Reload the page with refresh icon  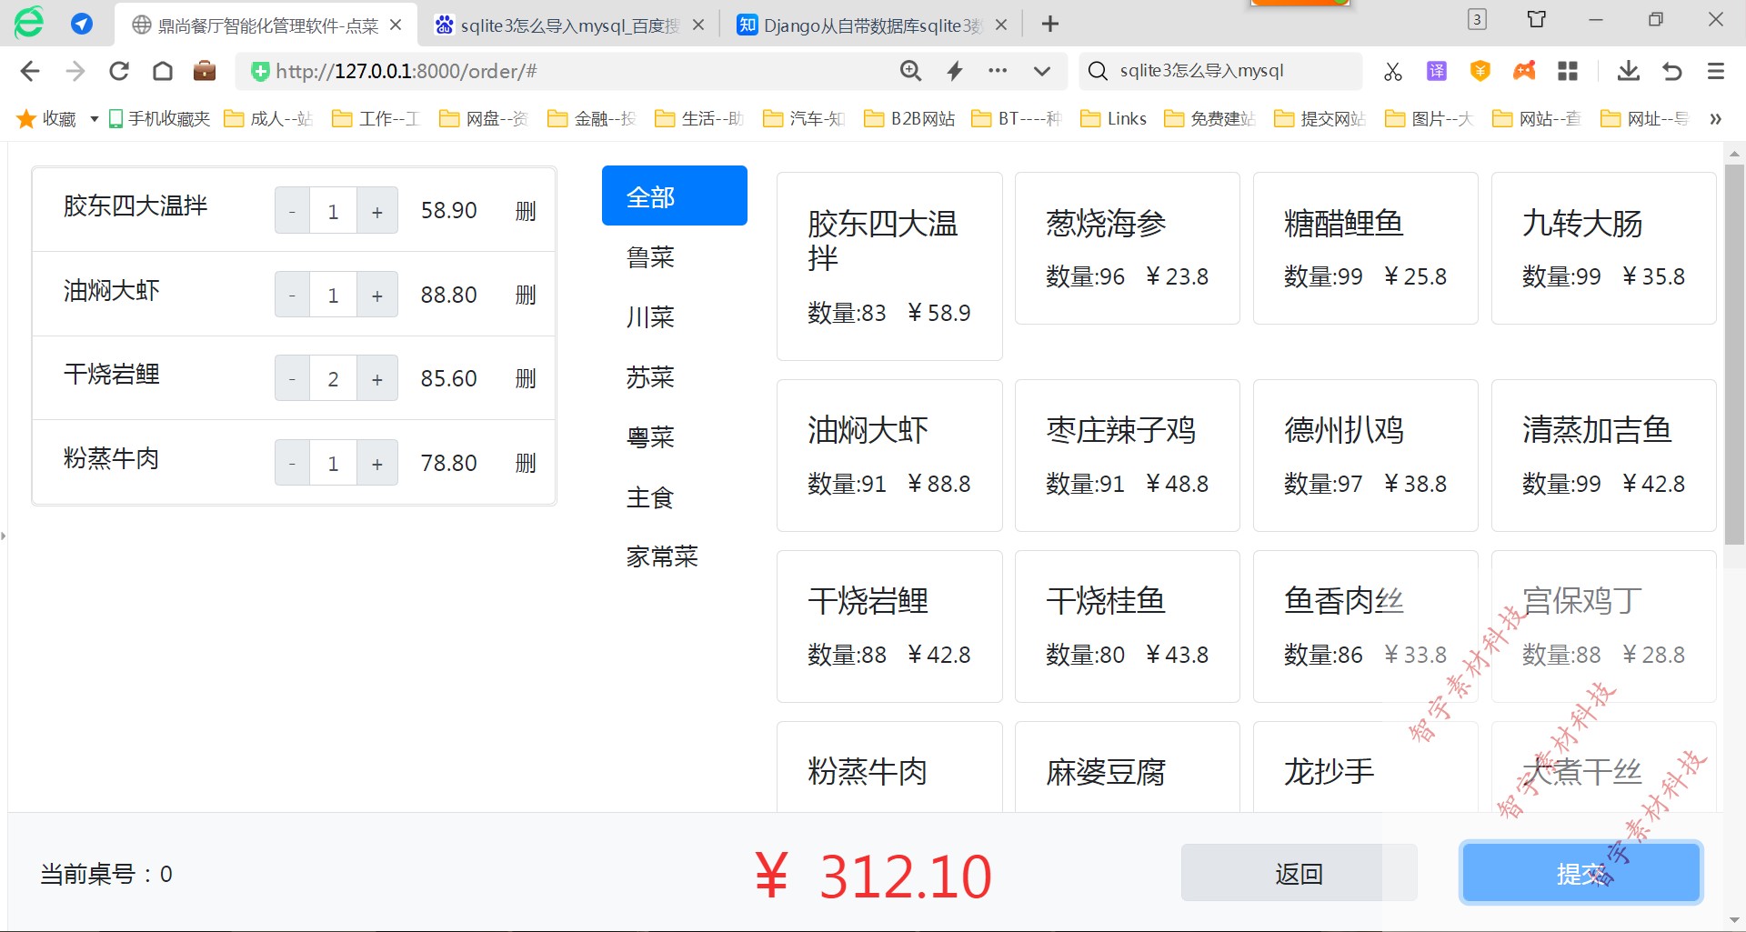(119, 71)
